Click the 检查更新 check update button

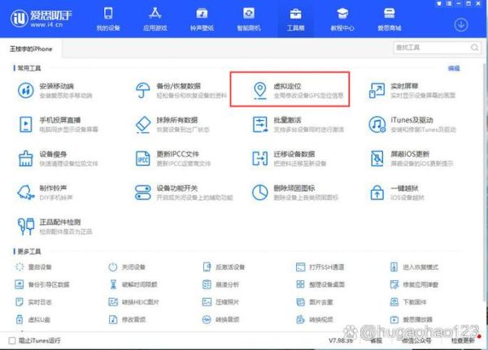point(463,341)
